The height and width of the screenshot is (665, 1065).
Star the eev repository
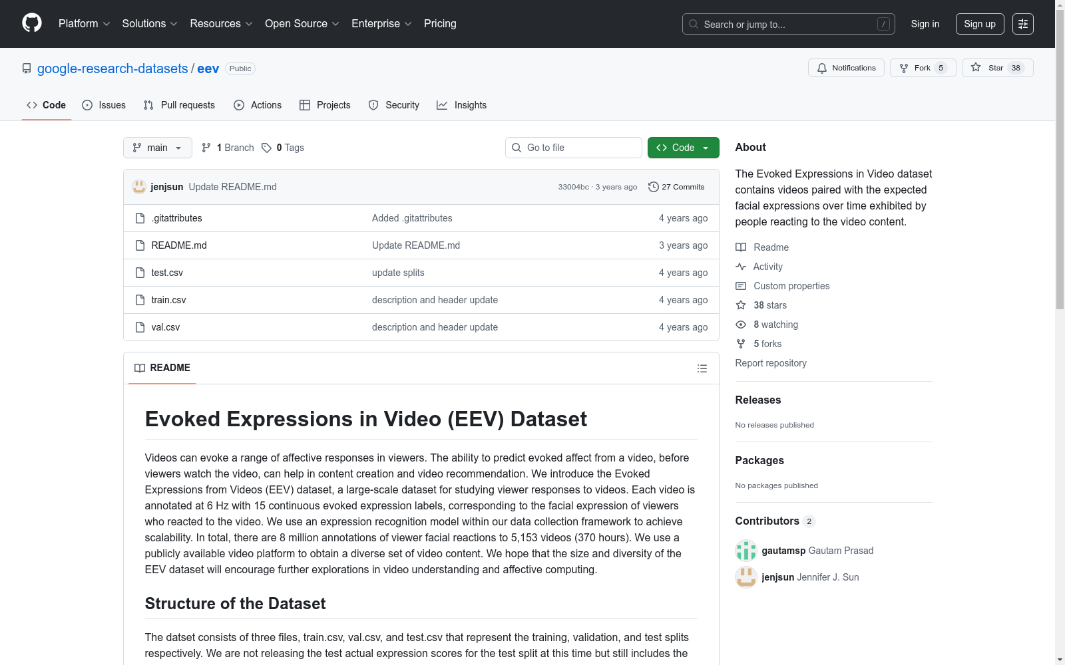pos(997,68)
